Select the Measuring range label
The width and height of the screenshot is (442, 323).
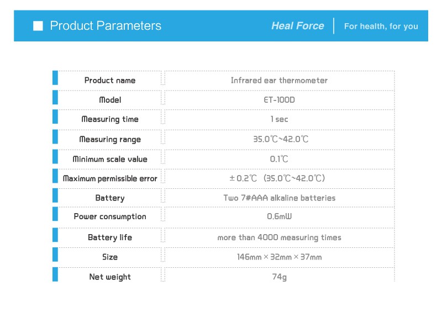tap(110, 139)
